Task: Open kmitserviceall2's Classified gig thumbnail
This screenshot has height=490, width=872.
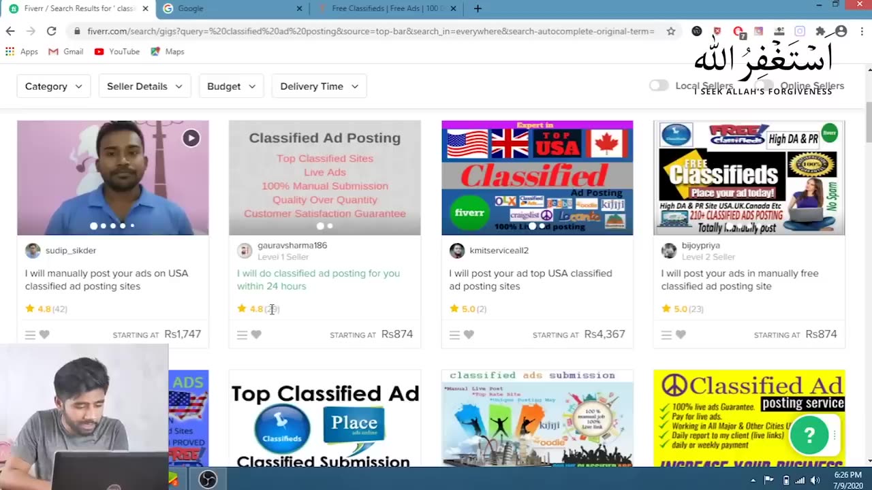Action: [537, 178]
